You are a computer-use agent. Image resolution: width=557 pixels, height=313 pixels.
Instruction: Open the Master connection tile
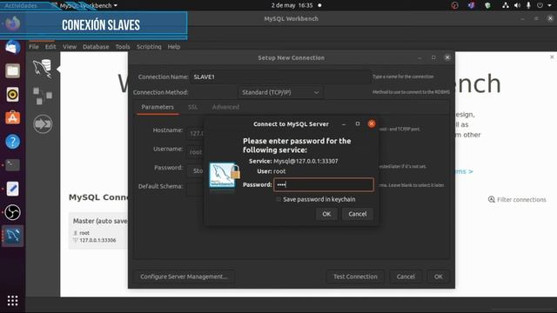pos(98,230)
